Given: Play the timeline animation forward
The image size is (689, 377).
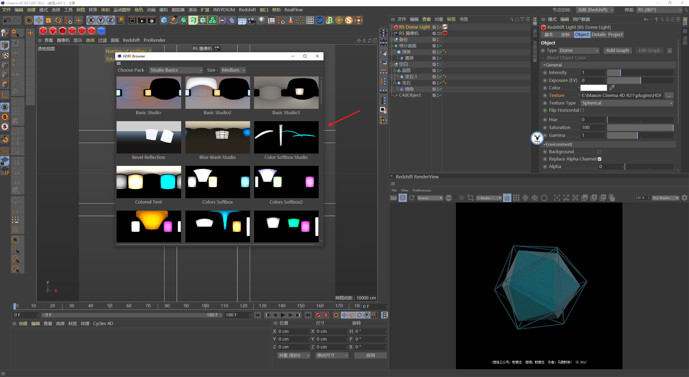Looking at the screenshot, I should click(283, 315).
